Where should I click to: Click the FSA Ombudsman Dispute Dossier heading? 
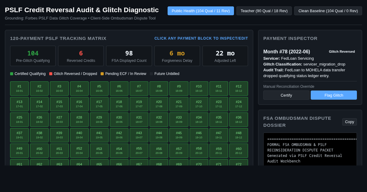(297, 122)
